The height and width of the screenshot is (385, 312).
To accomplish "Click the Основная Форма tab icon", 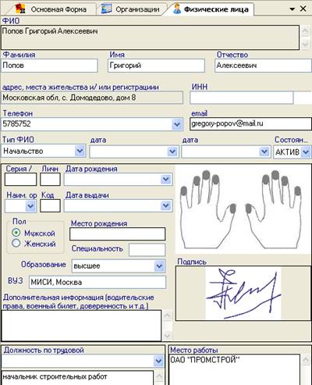I will tap(20, 9).
